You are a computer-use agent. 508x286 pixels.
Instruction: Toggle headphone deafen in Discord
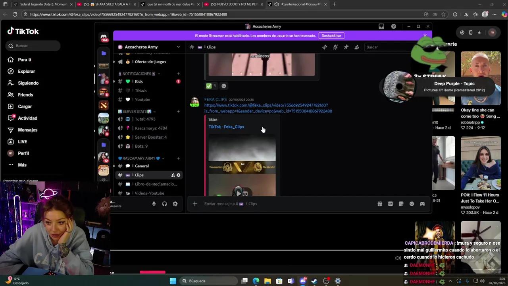pyautogui.click(x=164, y=204)
